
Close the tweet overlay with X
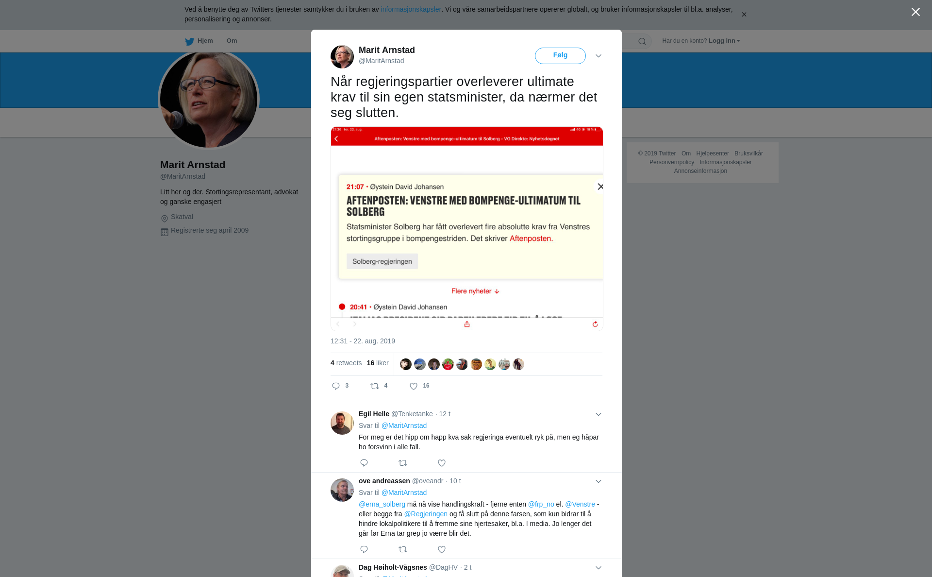(x=915, y=12)
